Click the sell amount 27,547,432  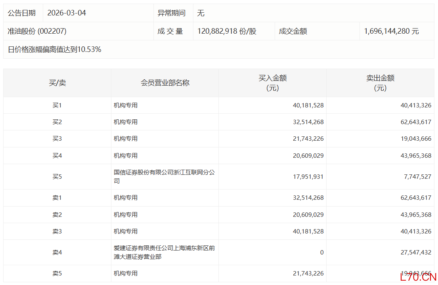click(x=416, y=252)
